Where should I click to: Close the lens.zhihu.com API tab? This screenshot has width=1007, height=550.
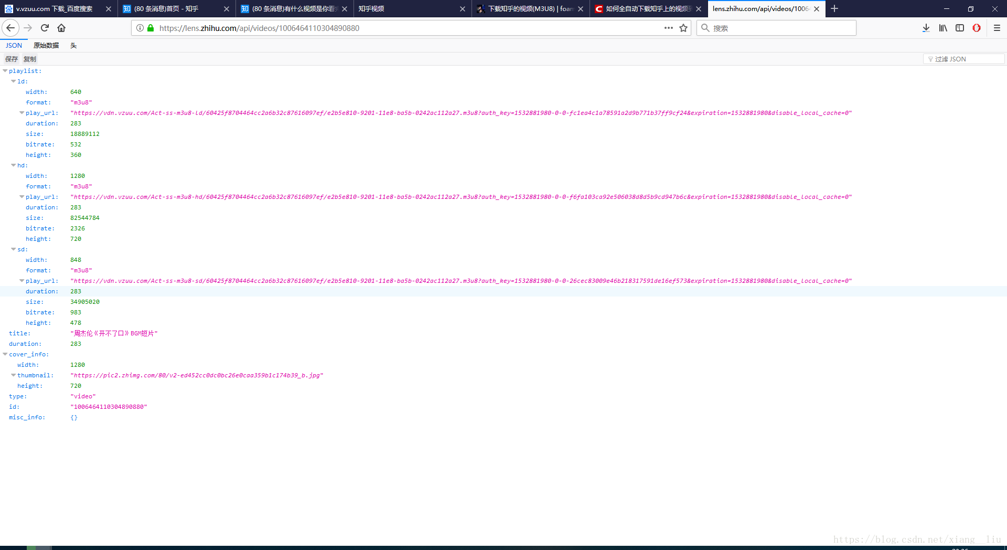click(x=817, y=9)
